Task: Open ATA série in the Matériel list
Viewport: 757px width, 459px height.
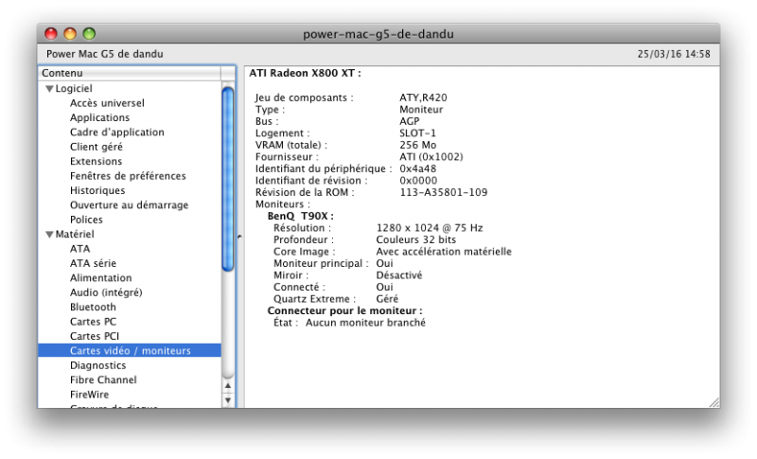Action: coord(93,263)
